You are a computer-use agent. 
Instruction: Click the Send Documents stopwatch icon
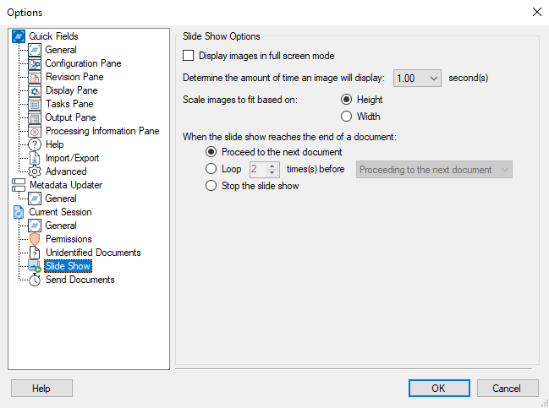click(35, 280)
